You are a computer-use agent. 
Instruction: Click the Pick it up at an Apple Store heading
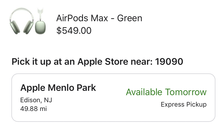point(82,62)
